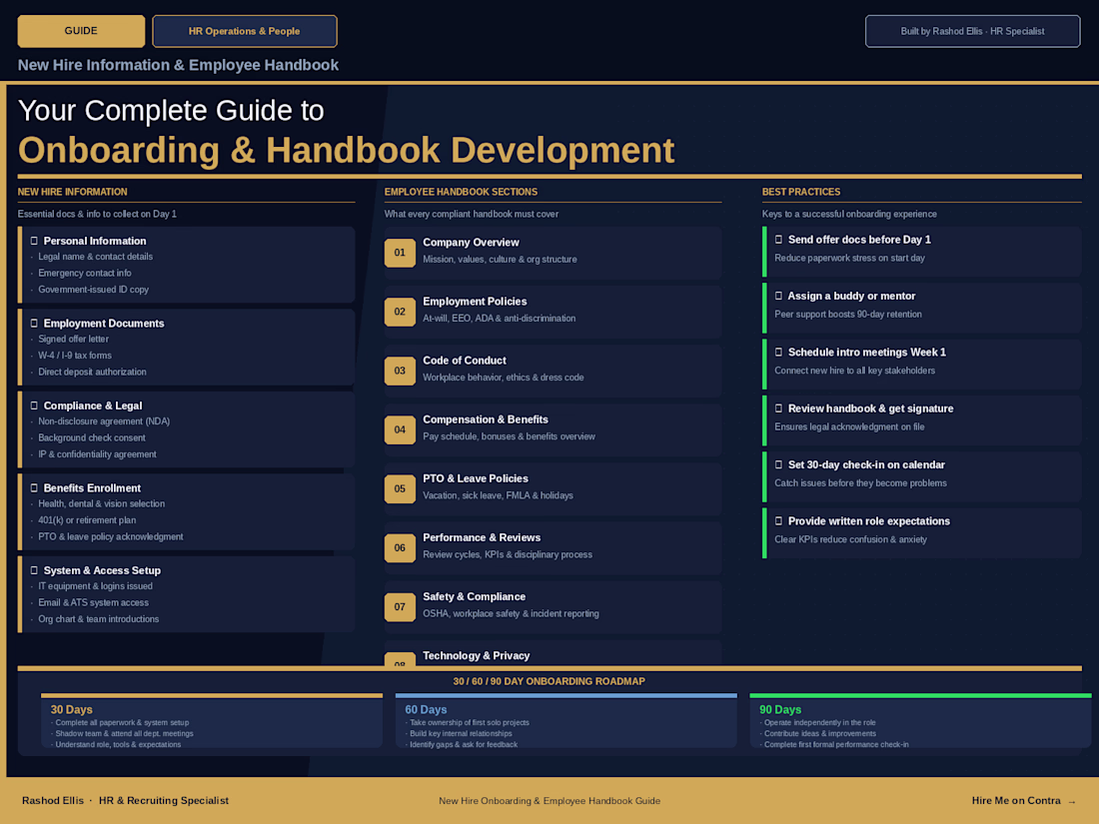Click the W-4 / I-9 tax forms item
The height and width of the screenshot is (824, 1099).
click(75, 356)
